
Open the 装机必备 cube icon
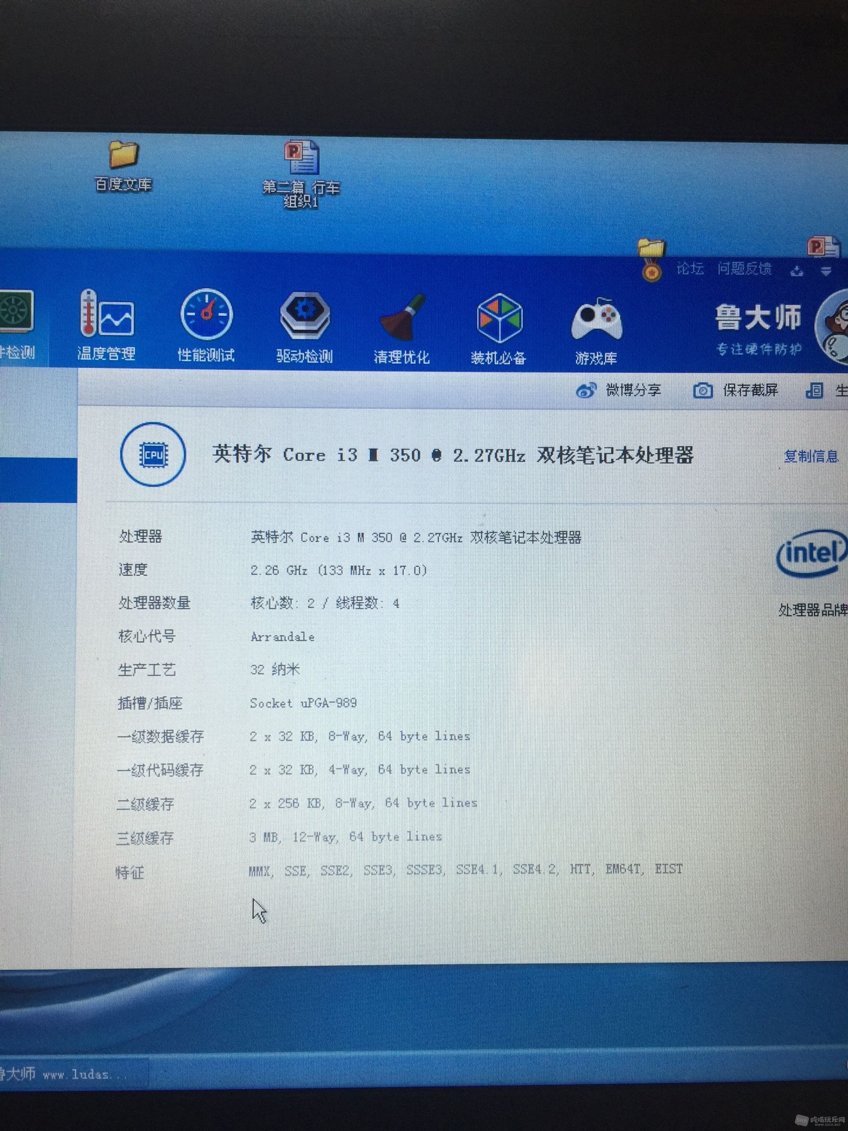[x=499, y=330]
